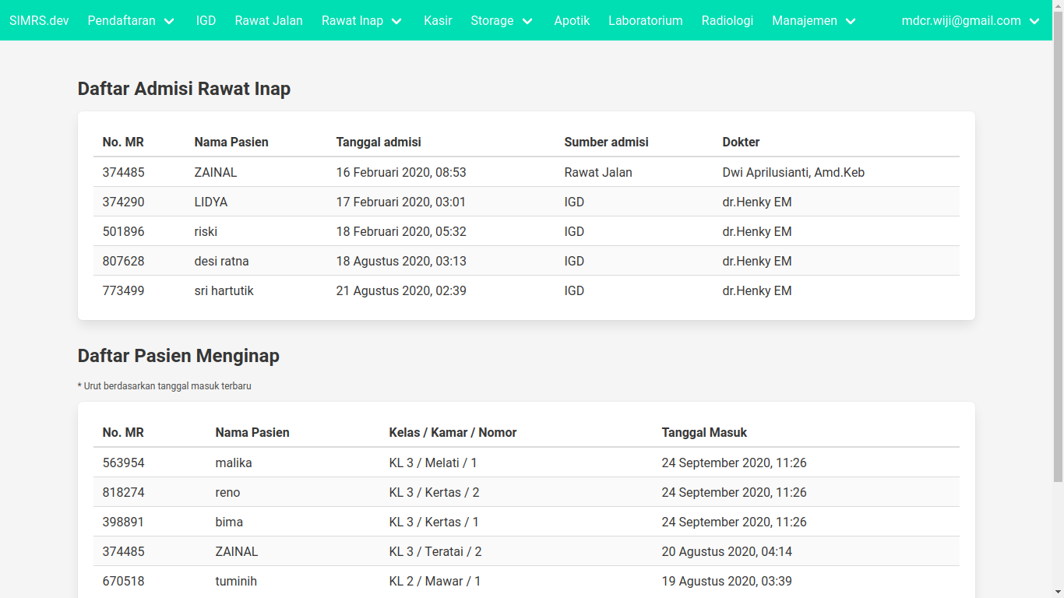Navigate to the Laboratorium page

pos(646,21)
